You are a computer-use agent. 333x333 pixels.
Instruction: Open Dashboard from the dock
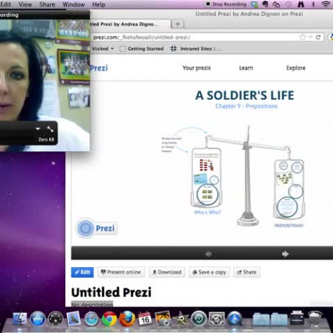[x=55, y=319]
